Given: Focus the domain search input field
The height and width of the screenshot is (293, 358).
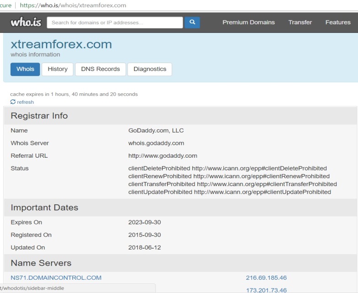Looking at the screenshot, I should coord(115,22).
